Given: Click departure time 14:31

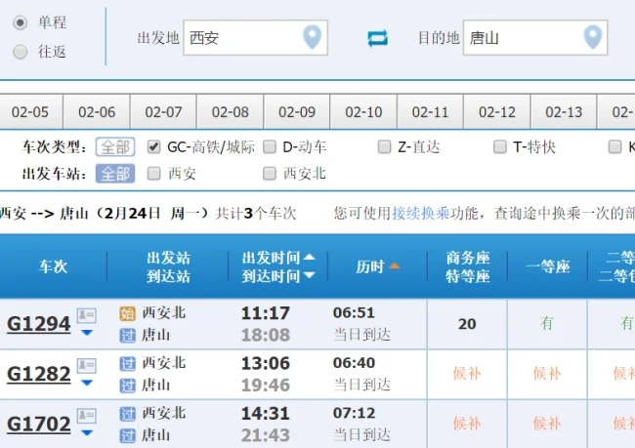Looking at the screenshot, I should click(266, 414).
